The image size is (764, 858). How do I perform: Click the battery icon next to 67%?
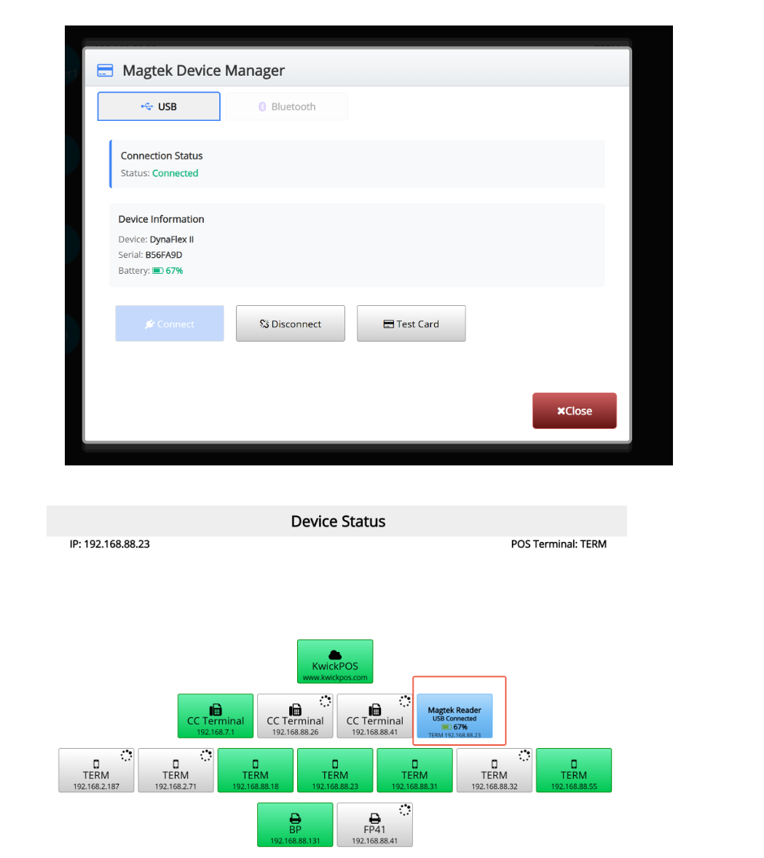click(157, 271)
